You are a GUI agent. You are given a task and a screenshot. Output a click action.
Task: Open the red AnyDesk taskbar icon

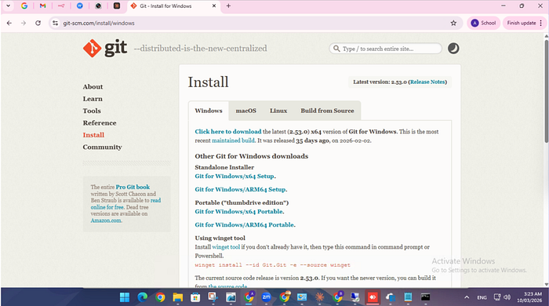(373, 297)
